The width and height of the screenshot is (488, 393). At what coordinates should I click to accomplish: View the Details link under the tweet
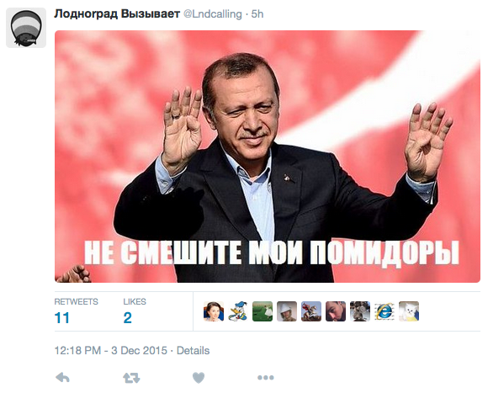coord(193,351)
